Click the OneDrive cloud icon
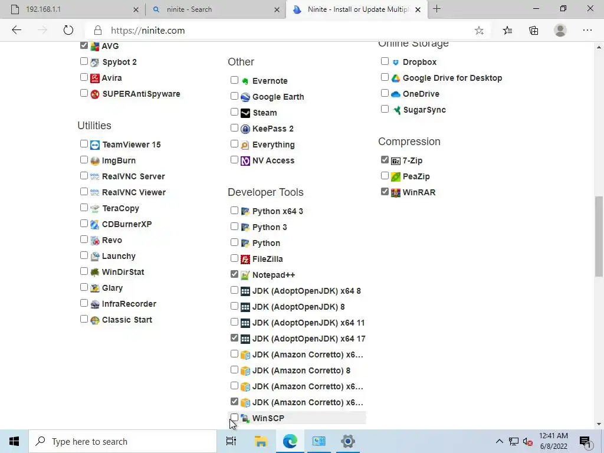The image size is (604, 453). [x=396, y=94]
